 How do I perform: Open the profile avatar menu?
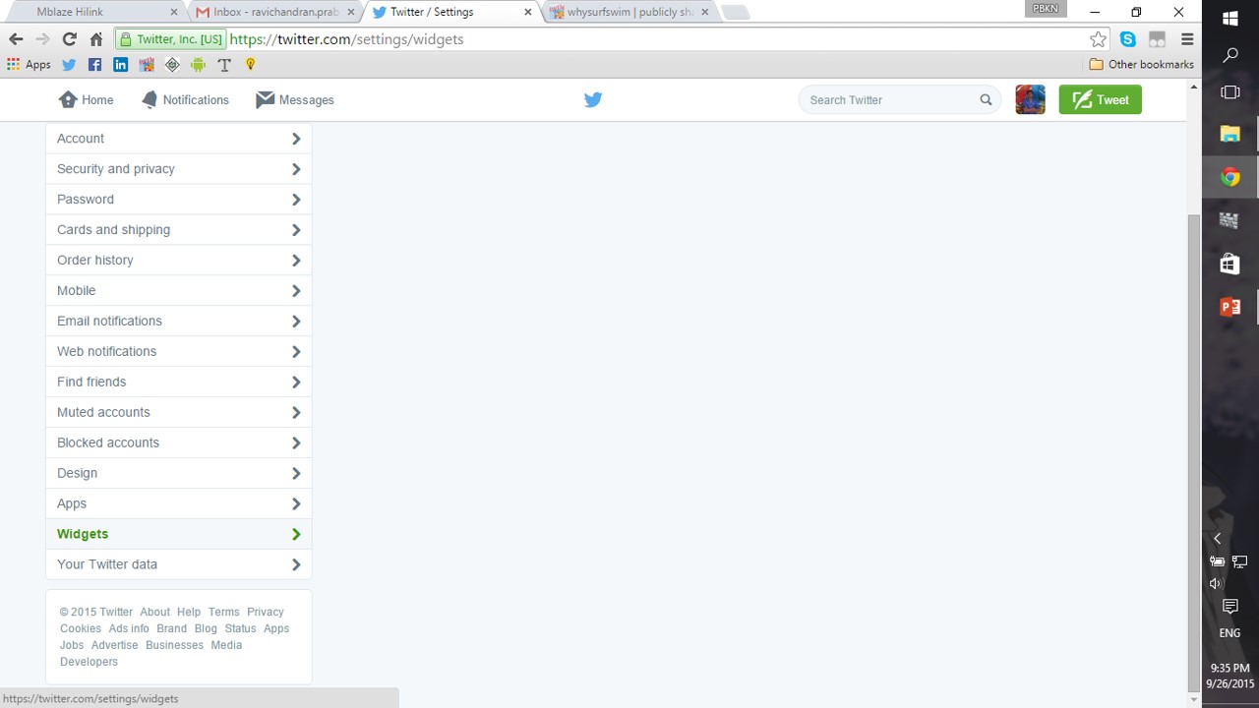[x=1030, y=99]
